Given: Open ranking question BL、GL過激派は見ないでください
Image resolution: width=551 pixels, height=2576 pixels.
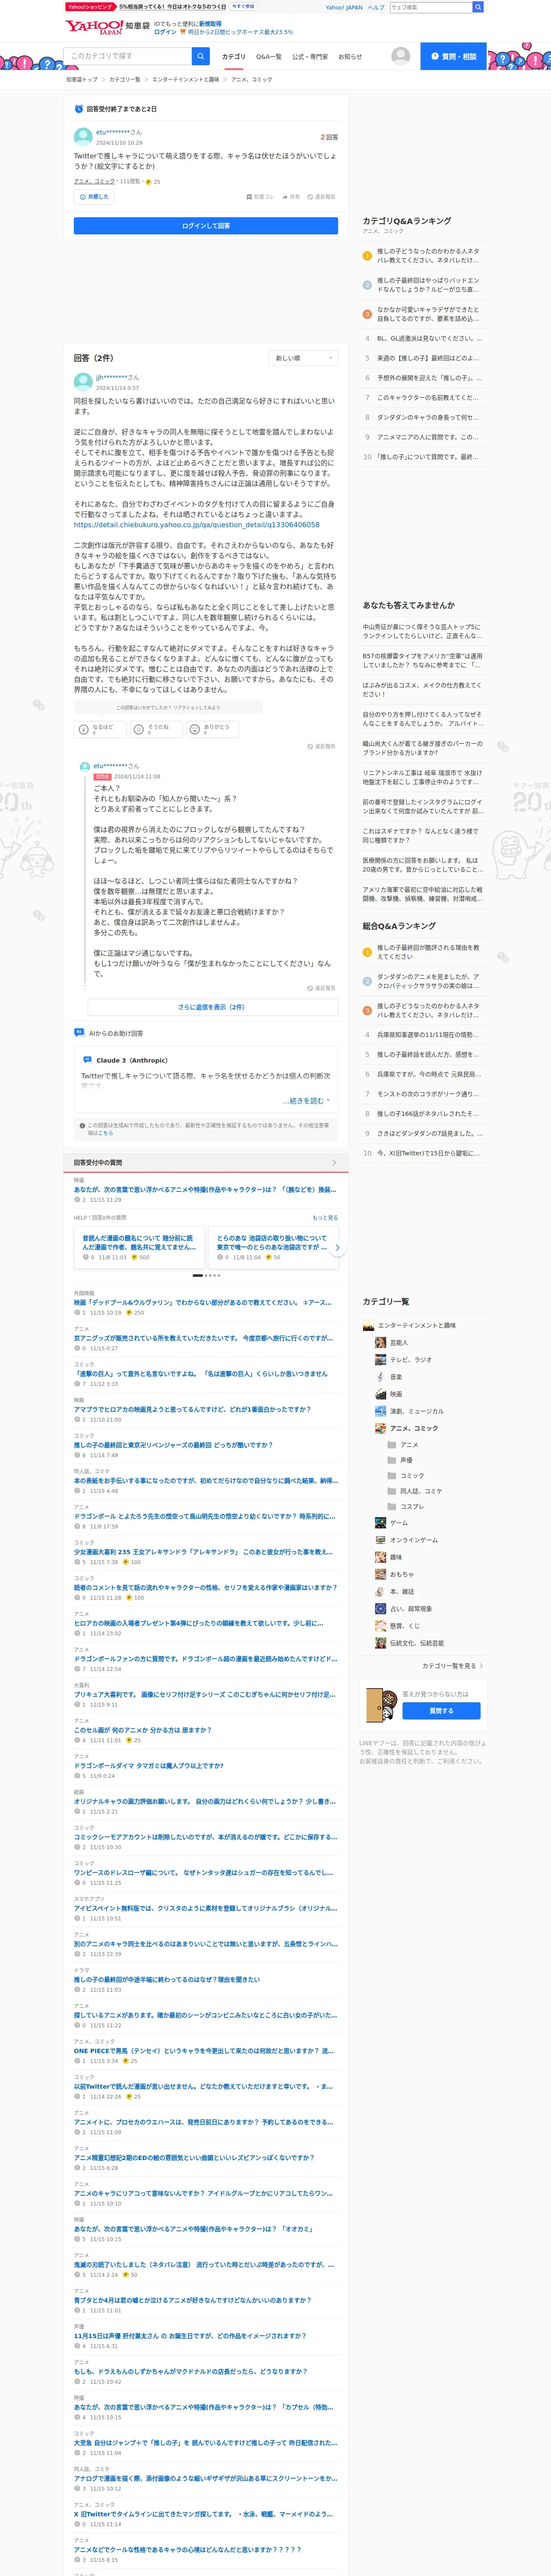Looking at the screenshot, I should [429, 338].
